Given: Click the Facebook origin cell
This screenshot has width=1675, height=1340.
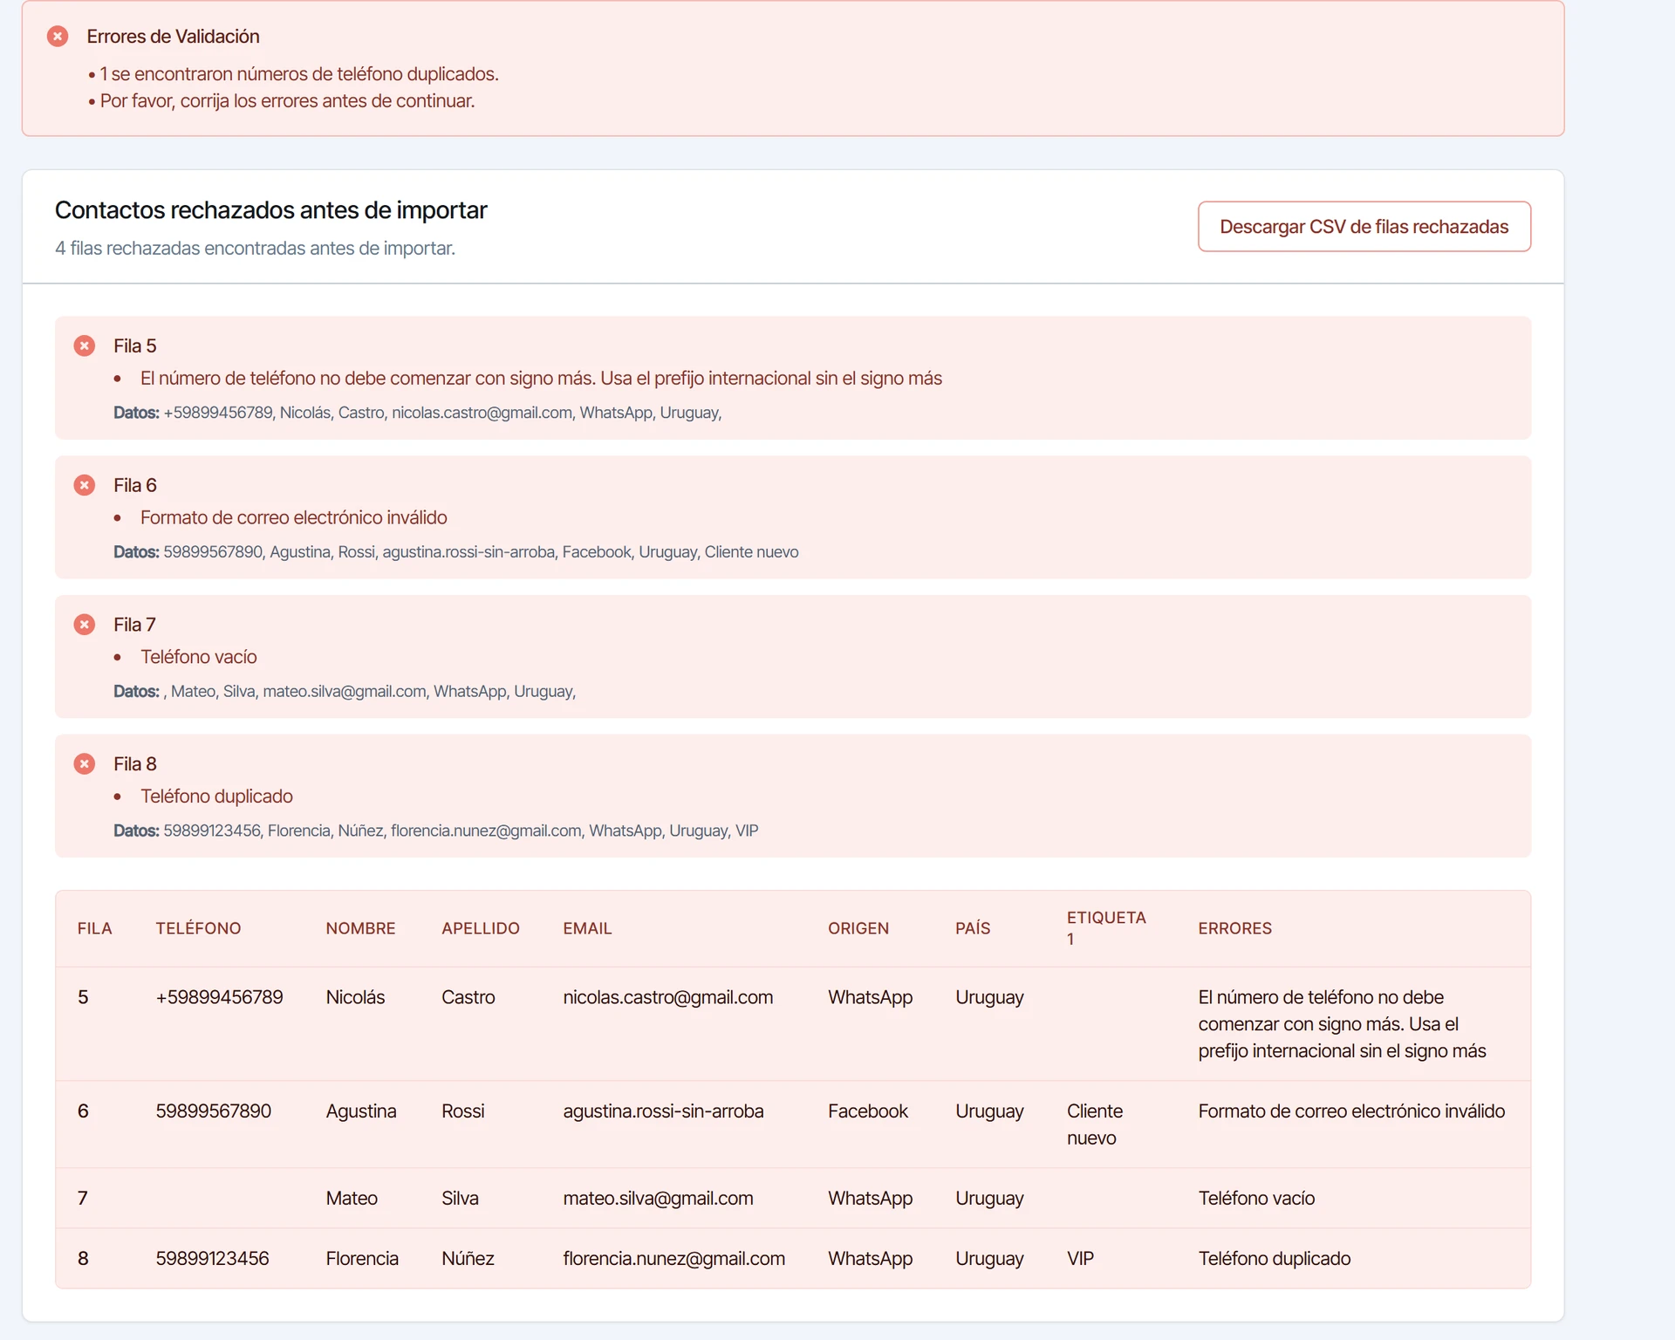Looking at the screenshot, I should click(x=868, y=1112).
